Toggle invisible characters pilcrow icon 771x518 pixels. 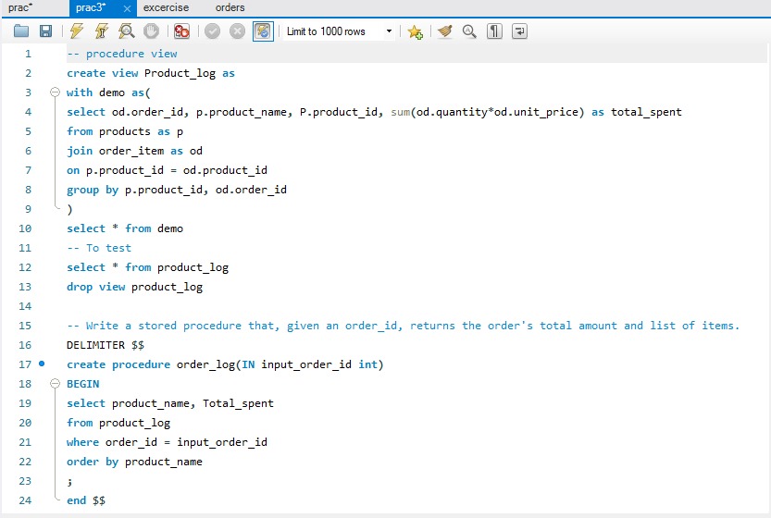pyautogui.click(x=494, y=31)
